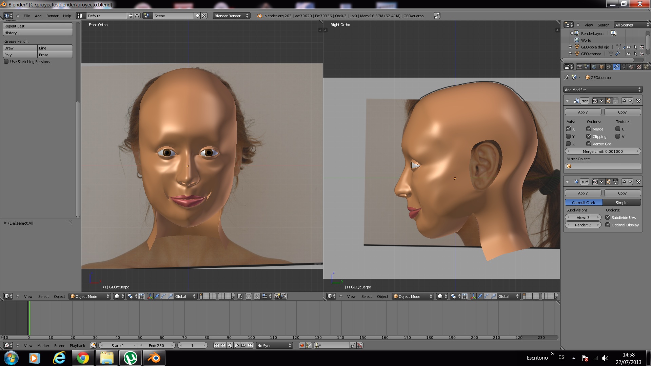Viewport: 651px width, 366px height.
Task: Toggle proportional editing icon in left viewport header
Action: coord(249,297)
